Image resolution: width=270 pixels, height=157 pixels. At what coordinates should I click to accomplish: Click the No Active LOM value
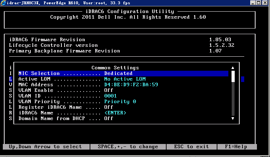125,79
